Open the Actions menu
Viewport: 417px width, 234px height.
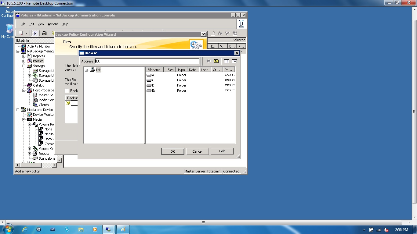pos(53,24)
